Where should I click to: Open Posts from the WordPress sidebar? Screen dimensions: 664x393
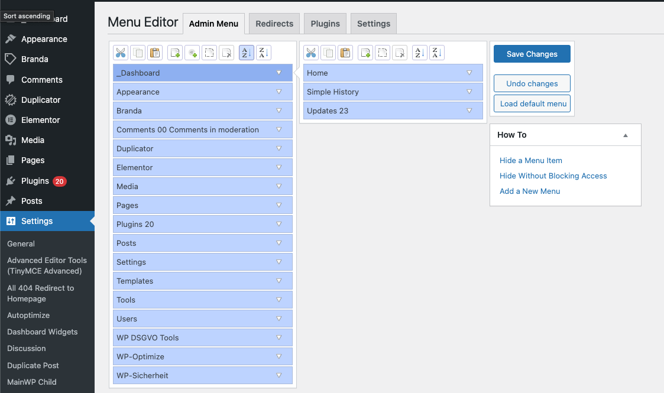click(47, 201)
